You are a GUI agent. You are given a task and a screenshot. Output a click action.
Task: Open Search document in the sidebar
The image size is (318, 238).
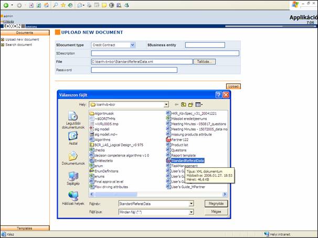click(19, 44)
